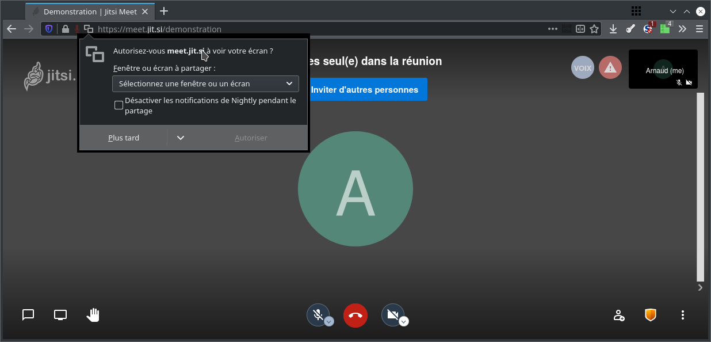This screenshot has height=342, width=711.
Task: Click the vertical scrollbar on the right
Action: tap(700, 184)
